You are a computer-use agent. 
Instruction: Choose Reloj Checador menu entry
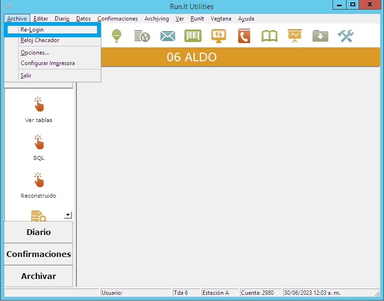52,40
